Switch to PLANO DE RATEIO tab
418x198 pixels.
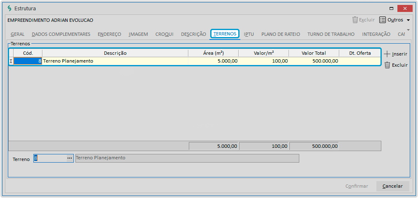point(281,34)
